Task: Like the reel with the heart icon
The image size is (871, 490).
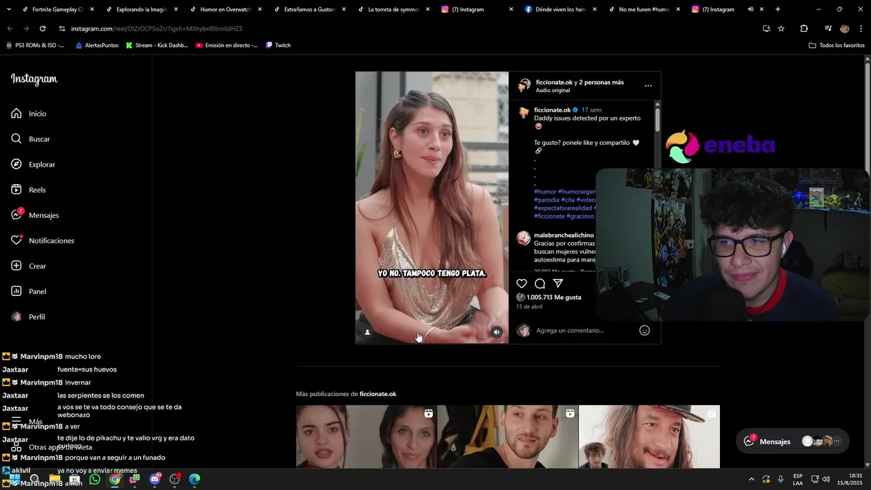Action: tap(521, 283)
